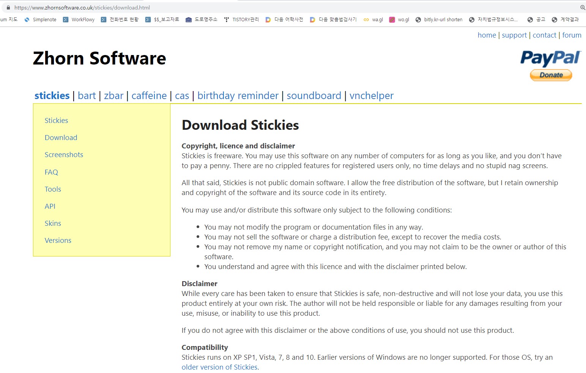Click the zoom magnifier icon in the address bar
586x373 pixels.
(x=583, y=8)
